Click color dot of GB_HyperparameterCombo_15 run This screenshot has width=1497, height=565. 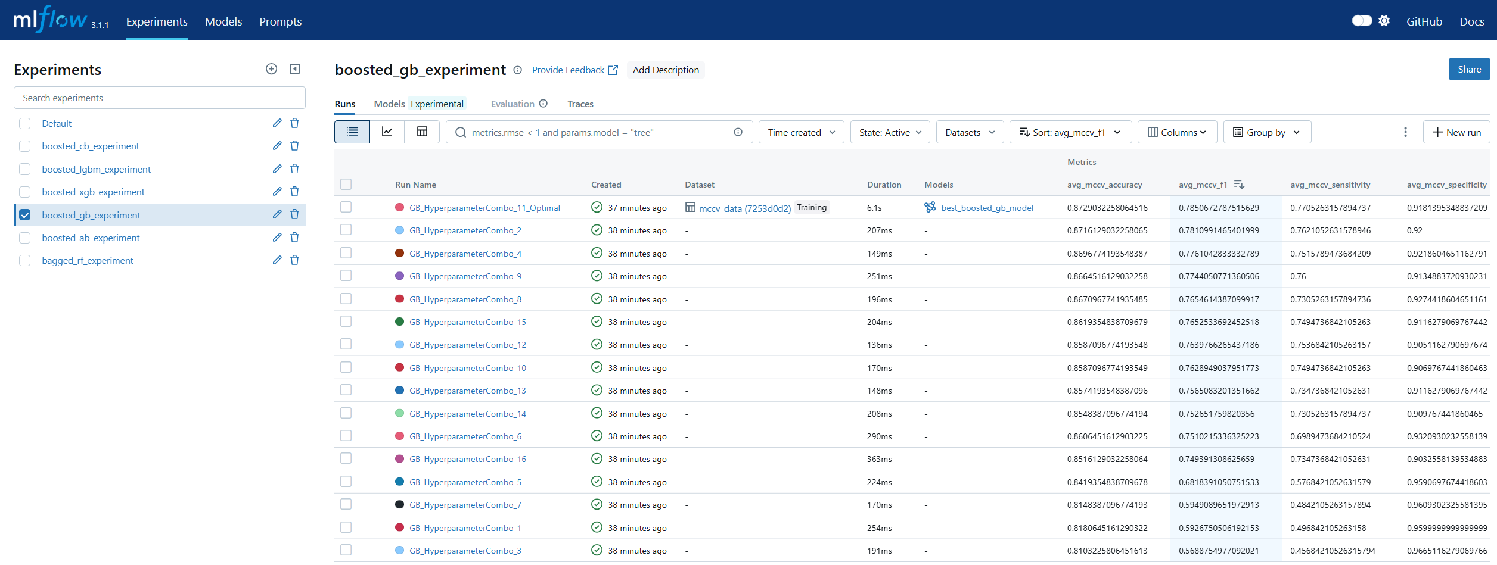400,321
